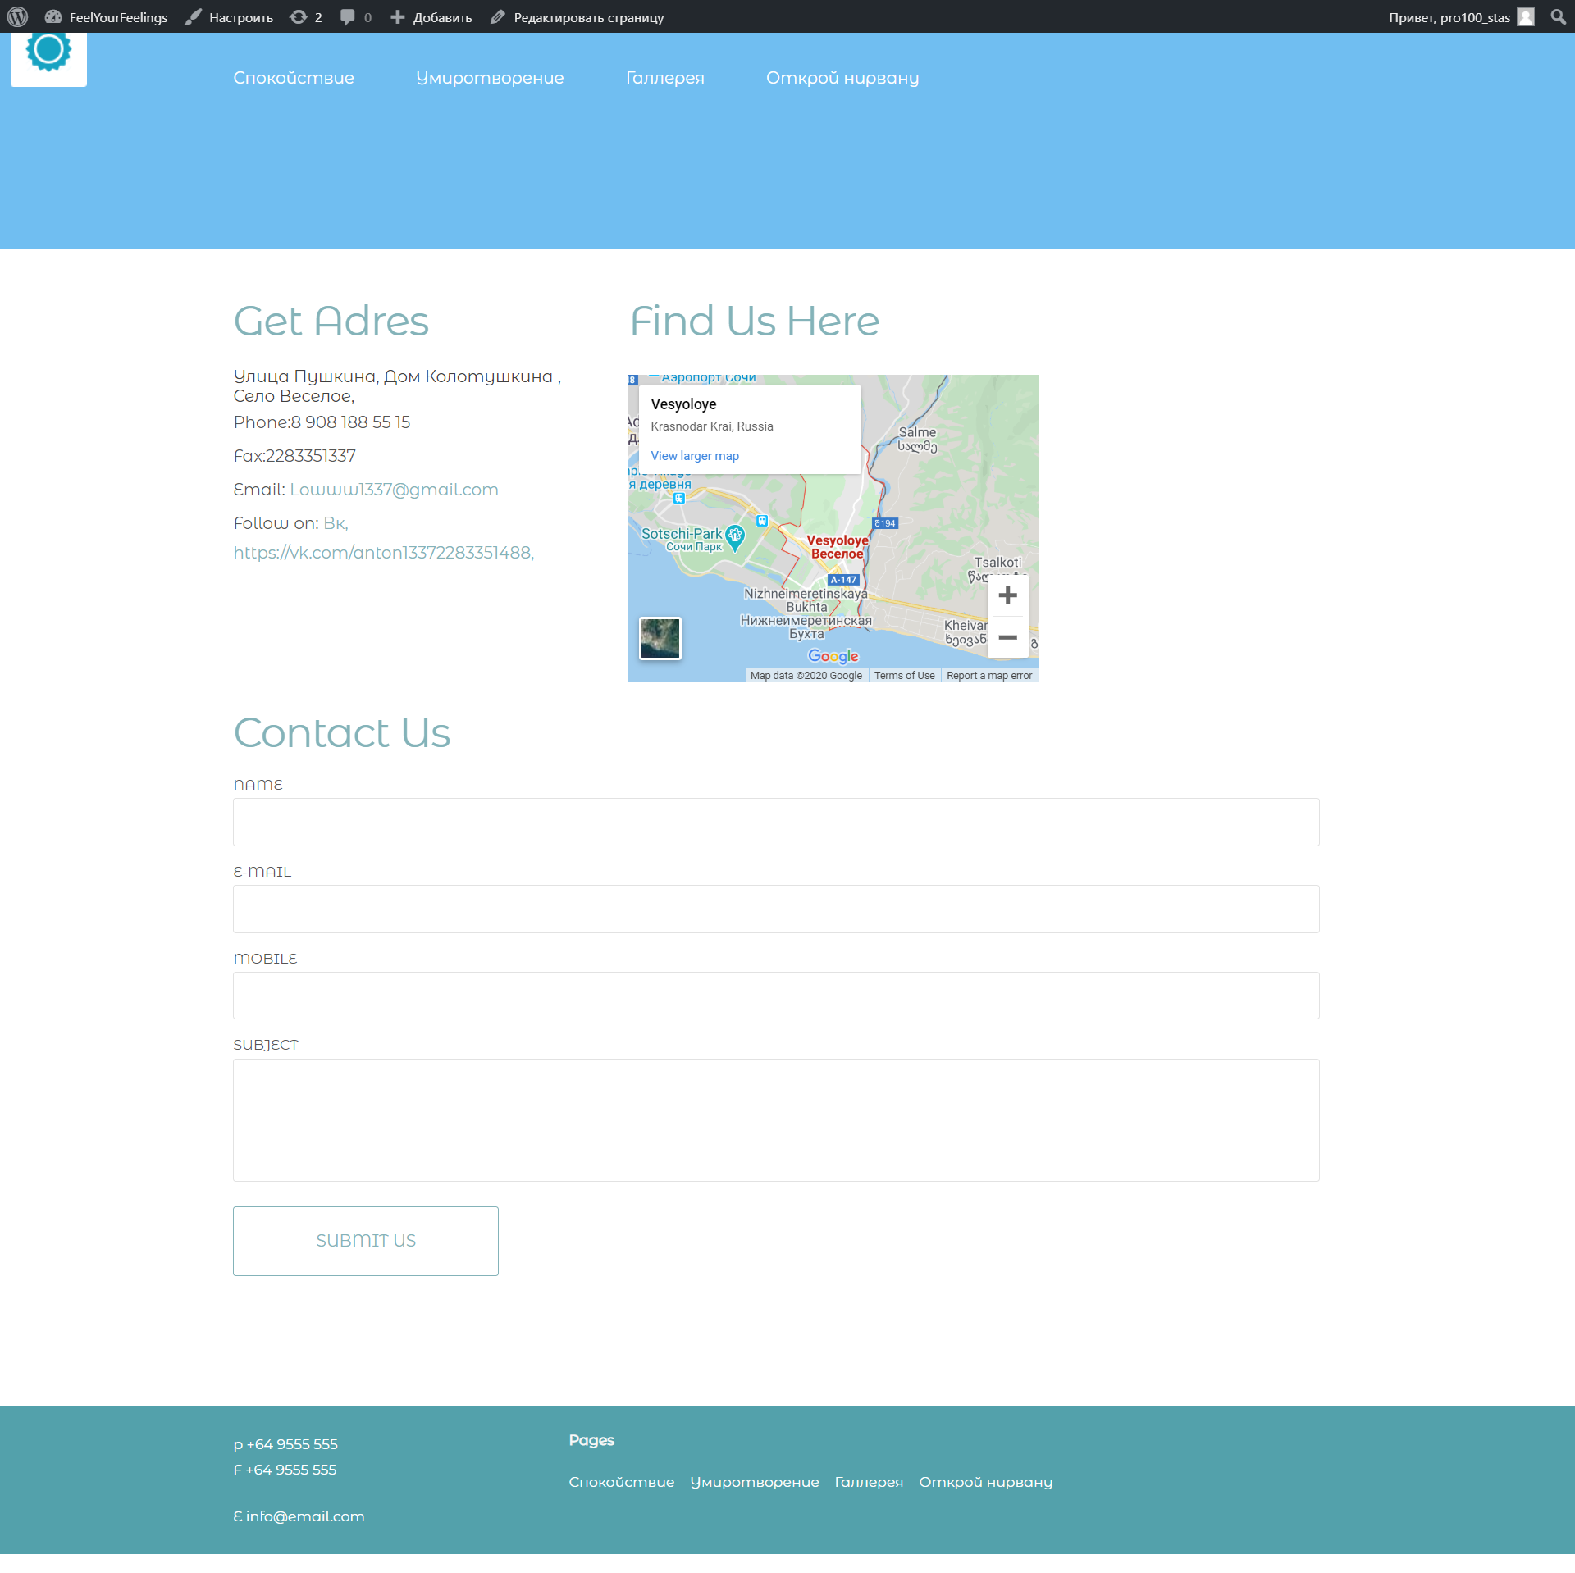The height and width of the screenshot is (1573, 1575).
Task: Click the Fax:2283351337 text
Action: (x=295, y=456)
